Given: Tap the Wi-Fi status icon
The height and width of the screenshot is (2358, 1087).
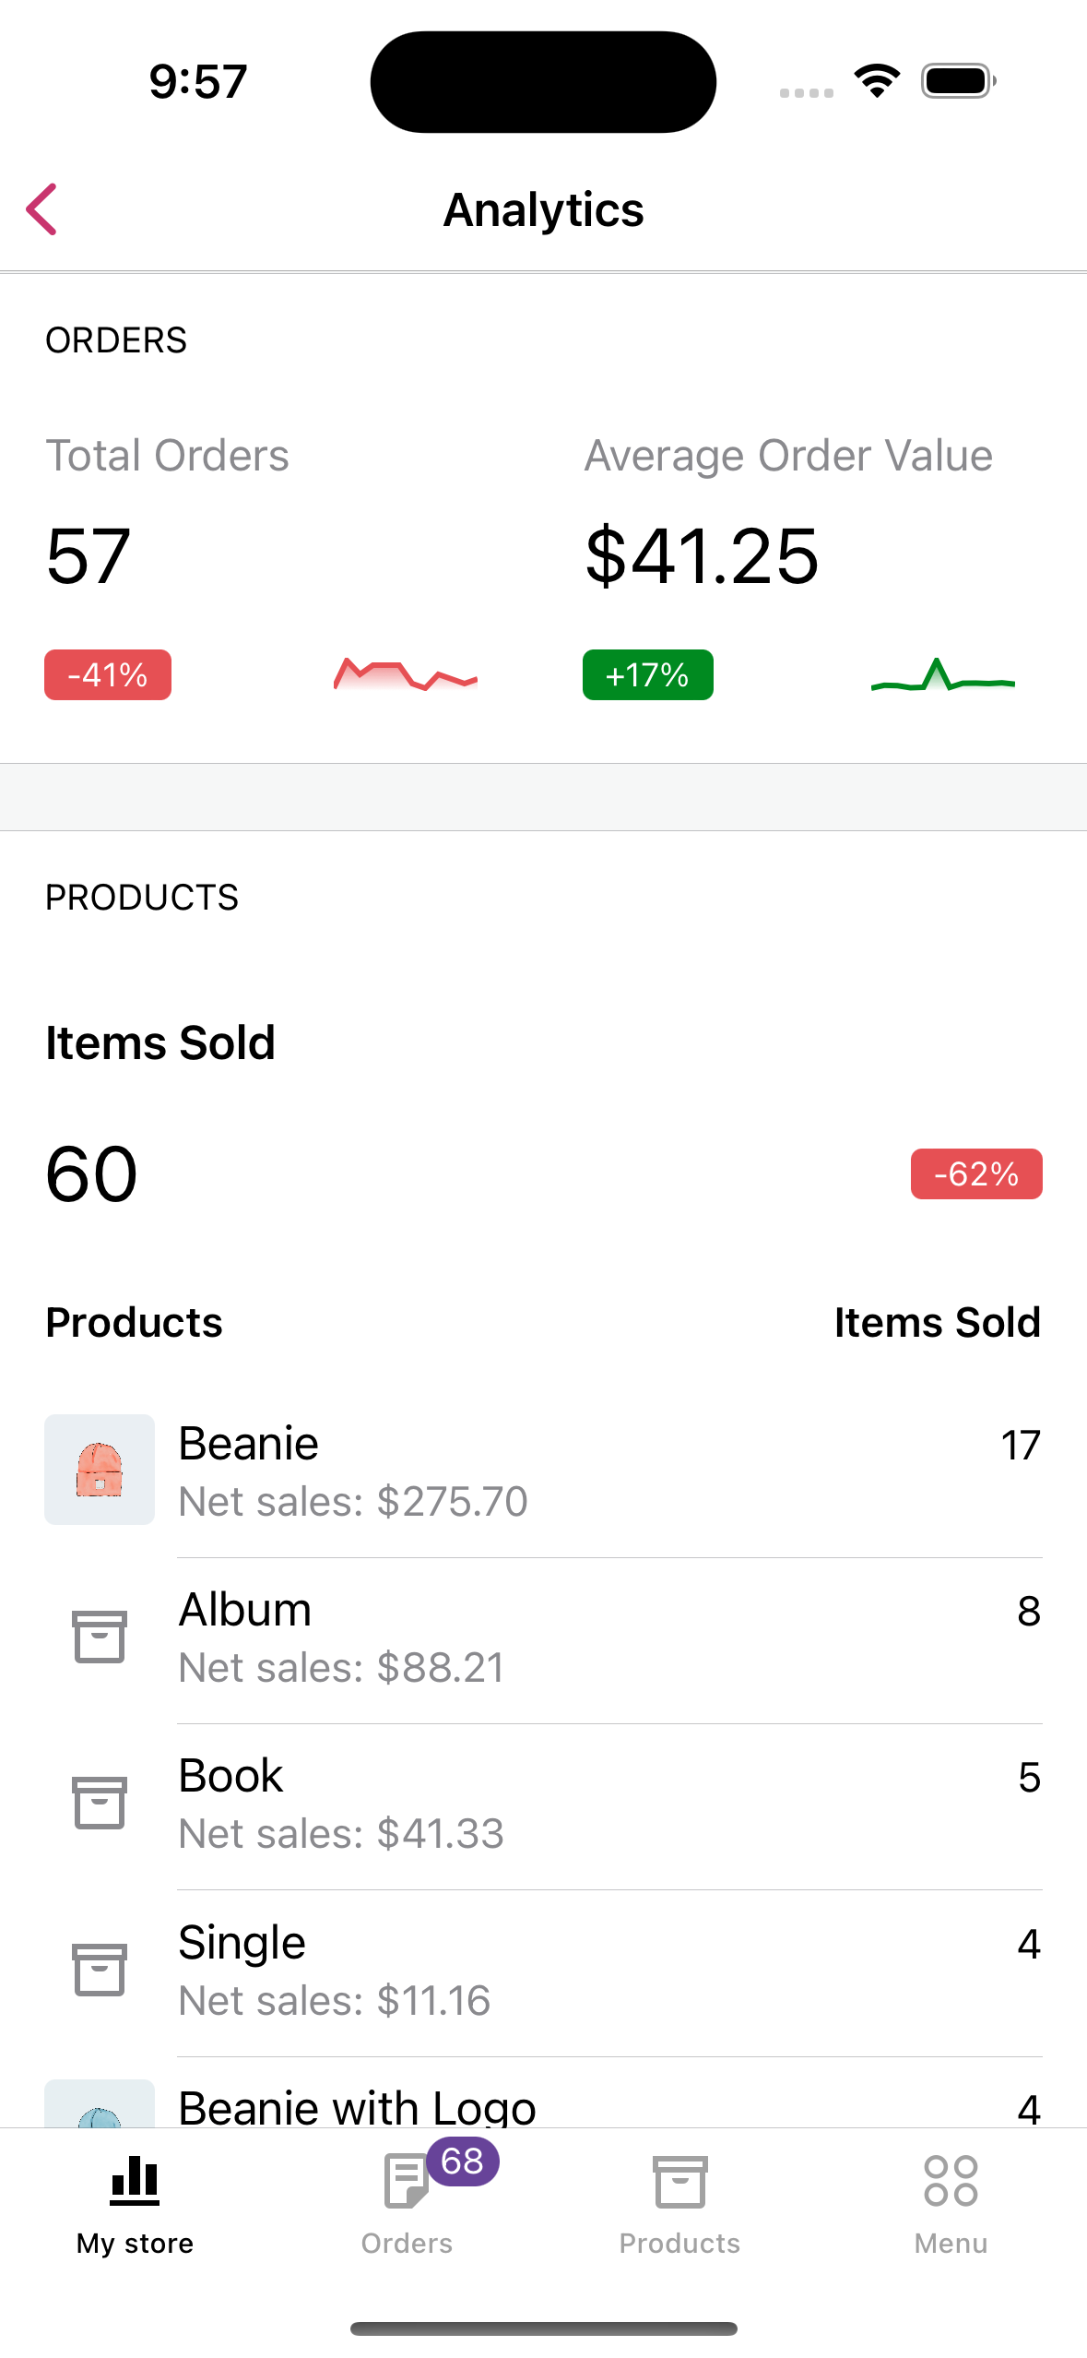Looking at the screenshot, I should 877,81.
